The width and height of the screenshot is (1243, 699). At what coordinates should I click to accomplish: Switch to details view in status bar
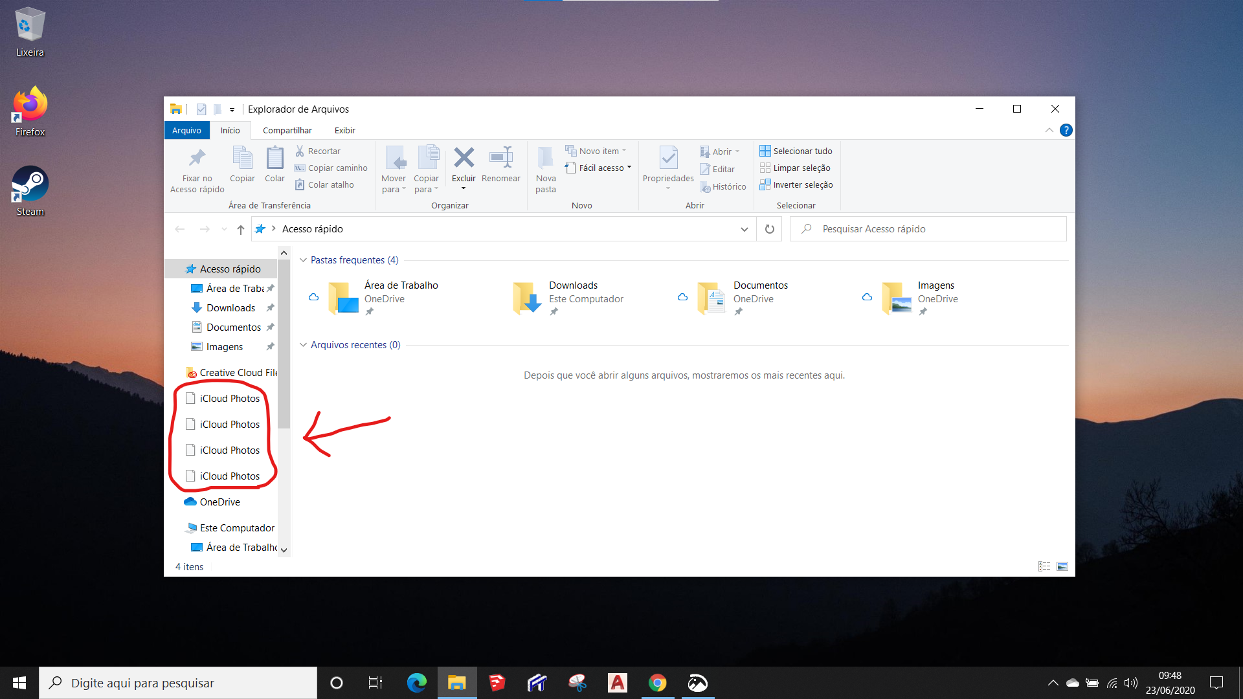(1044, 566)
